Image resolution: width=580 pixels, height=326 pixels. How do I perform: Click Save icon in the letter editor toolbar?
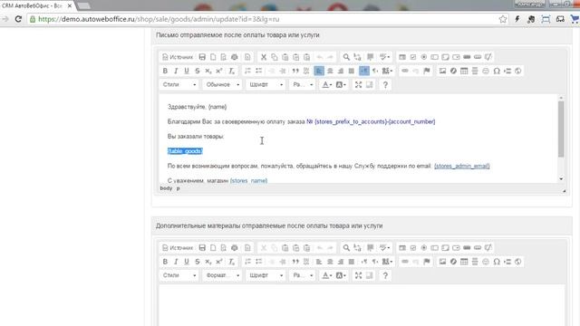coord(202,57)
